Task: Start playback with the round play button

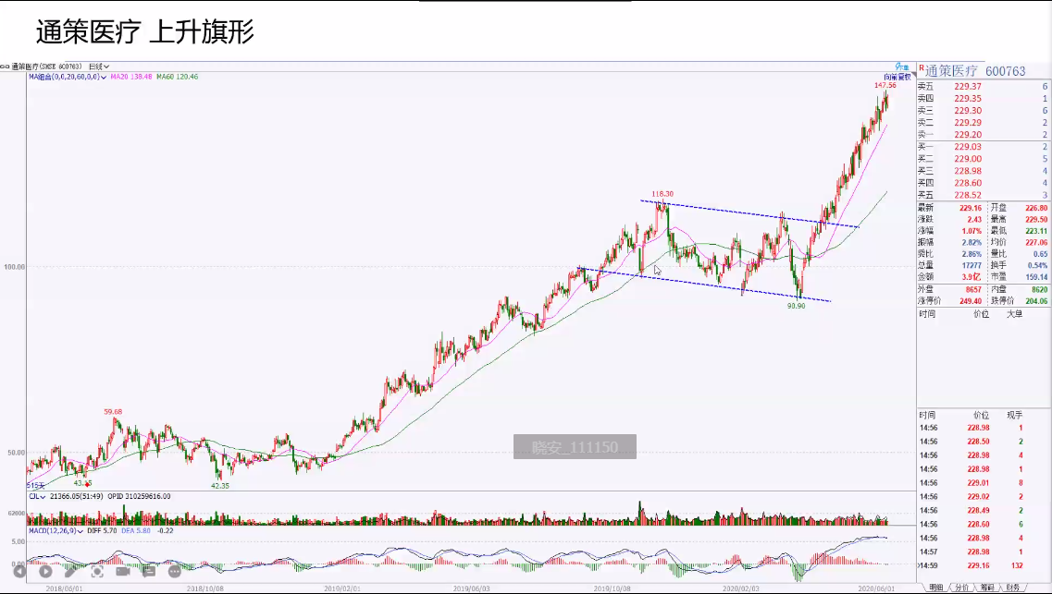Action: (x=45, y=571)
